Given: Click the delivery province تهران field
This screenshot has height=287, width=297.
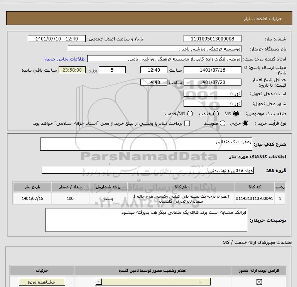Looking at the screenshot, I should pos(212,94).
